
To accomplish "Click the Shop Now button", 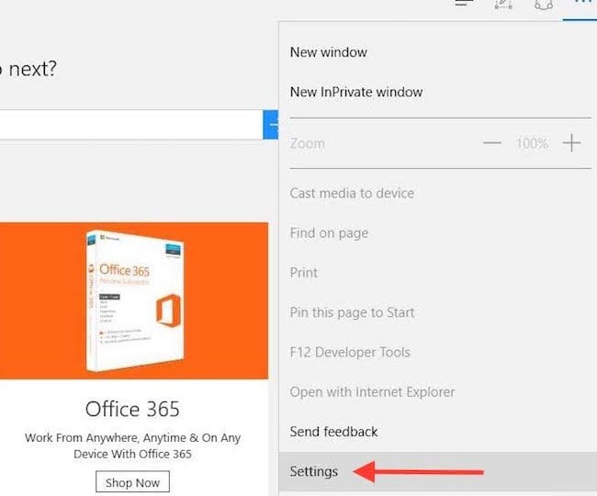I will (x=132, y=482).
